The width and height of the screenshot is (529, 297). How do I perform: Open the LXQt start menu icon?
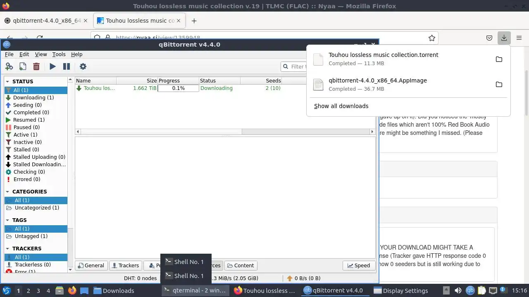(6, 290)
